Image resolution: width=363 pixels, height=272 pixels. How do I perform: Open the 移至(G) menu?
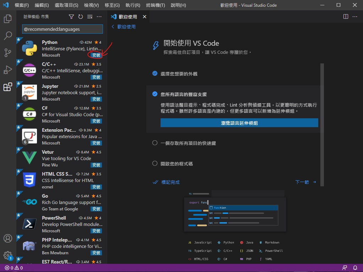112,5
